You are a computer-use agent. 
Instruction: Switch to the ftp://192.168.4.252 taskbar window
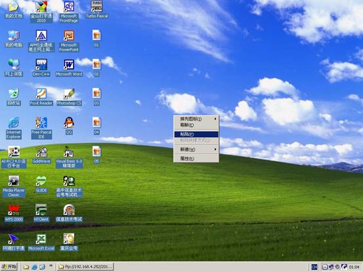(85, 267)
